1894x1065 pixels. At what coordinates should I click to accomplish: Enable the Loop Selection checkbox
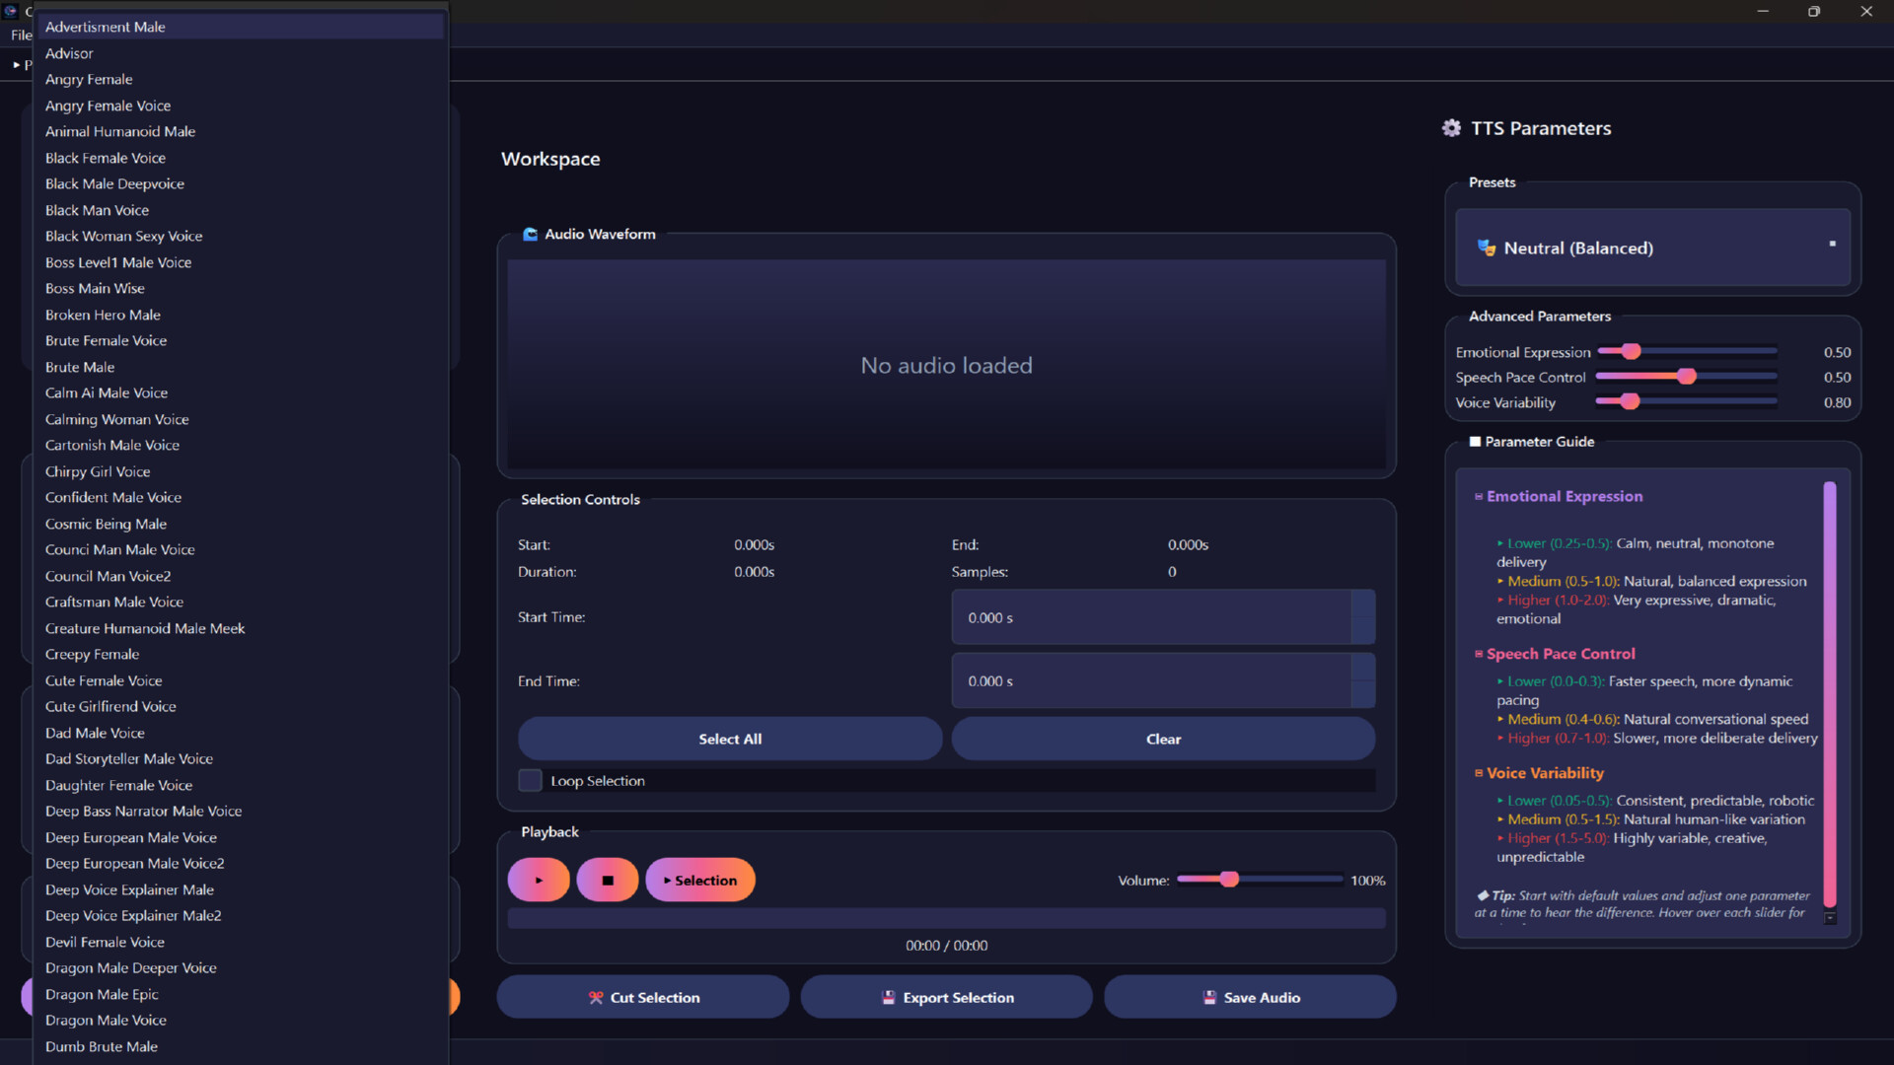(530, 780)
